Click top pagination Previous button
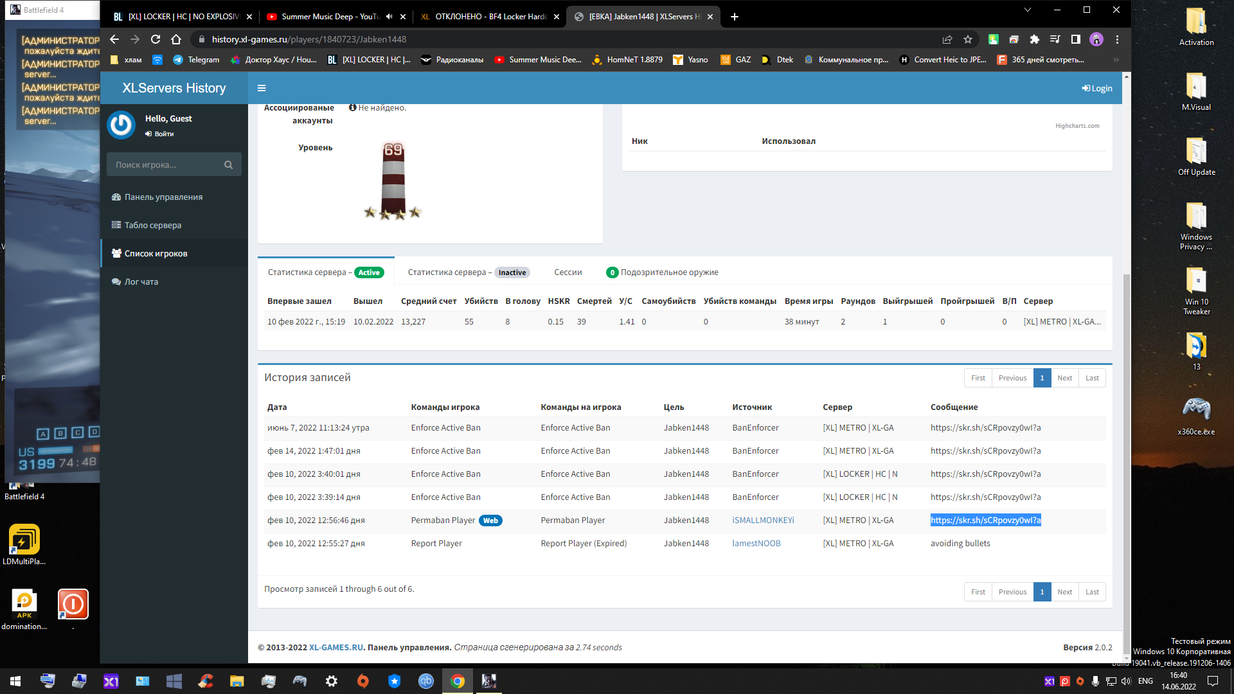 tap(1012, 378)
